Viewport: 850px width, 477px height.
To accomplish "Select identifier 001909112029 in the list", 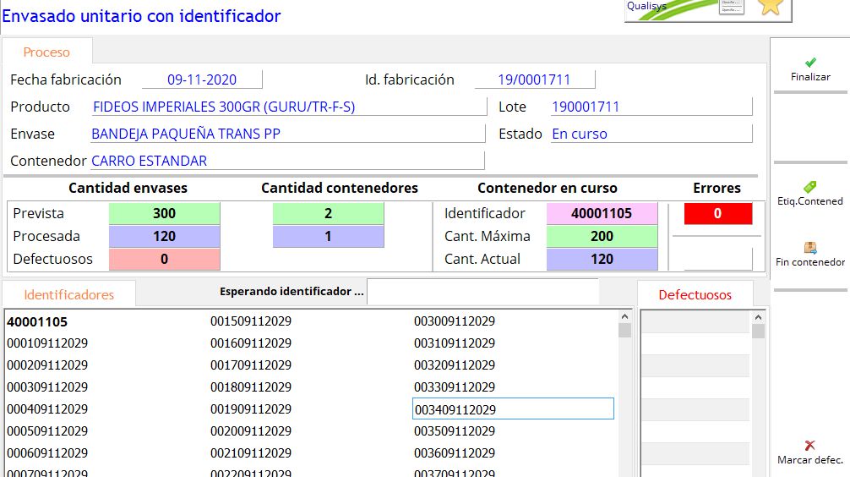I will point(251,409).
